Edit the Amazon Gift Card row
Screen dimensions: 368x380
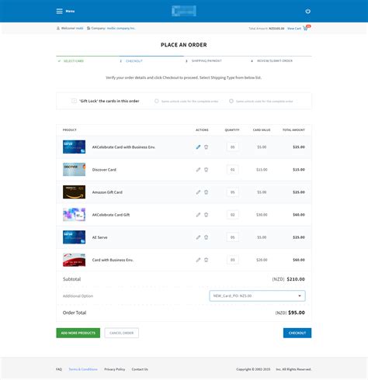(198, 192)
